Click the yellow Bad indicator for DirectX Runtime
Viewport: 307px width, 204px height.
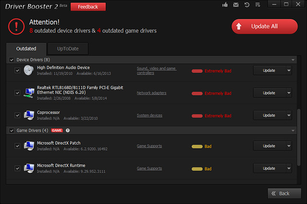click(201, 169)
